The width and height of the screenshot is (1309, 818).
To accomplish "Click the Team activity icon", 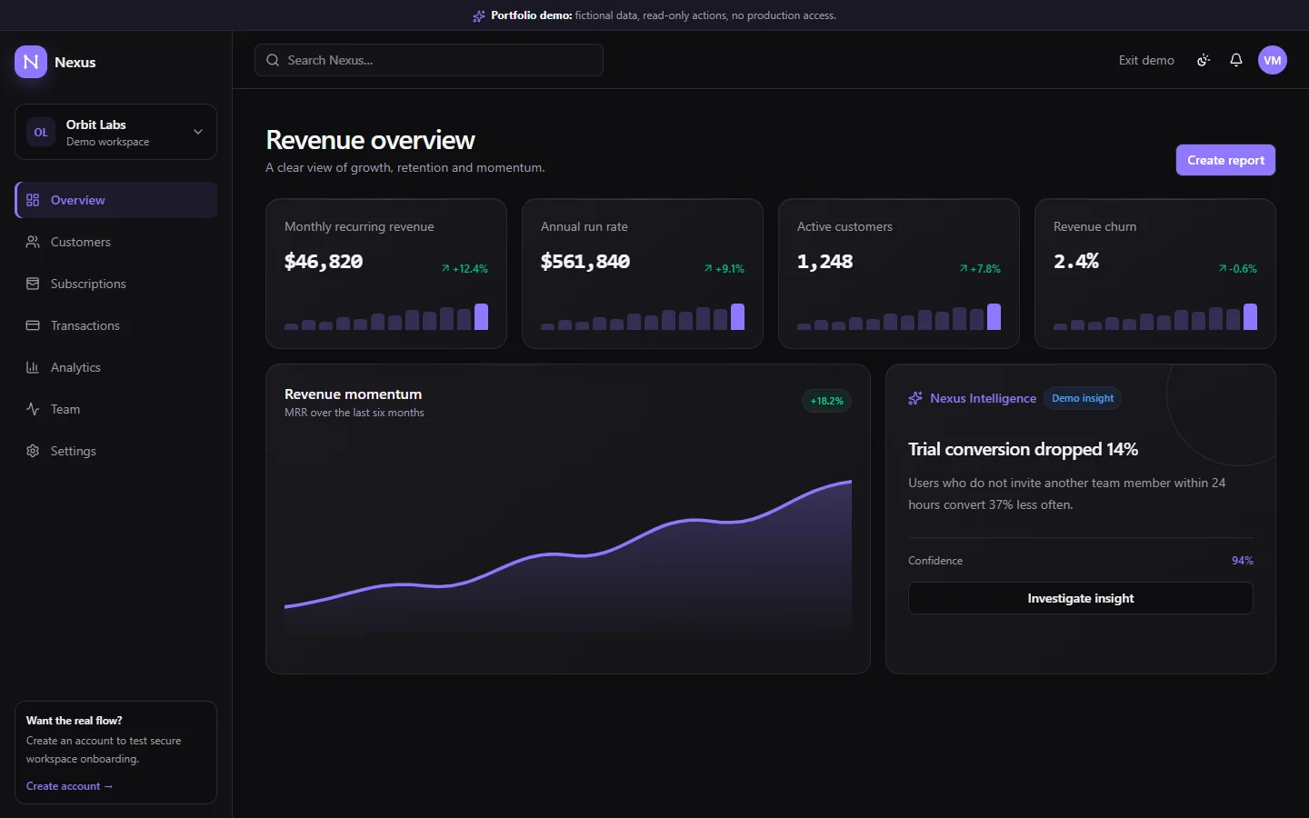I will click(x=33, y=409).
